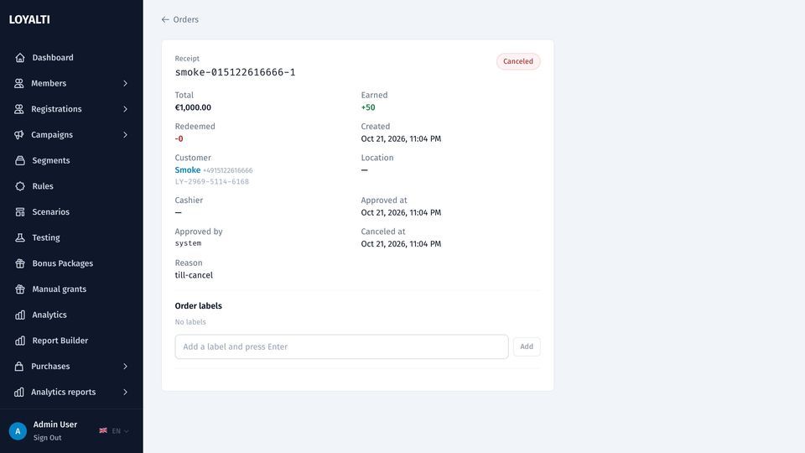Expand the Registrations submenu chevron
Screen dimensions: 805x453
click(125, 109)
